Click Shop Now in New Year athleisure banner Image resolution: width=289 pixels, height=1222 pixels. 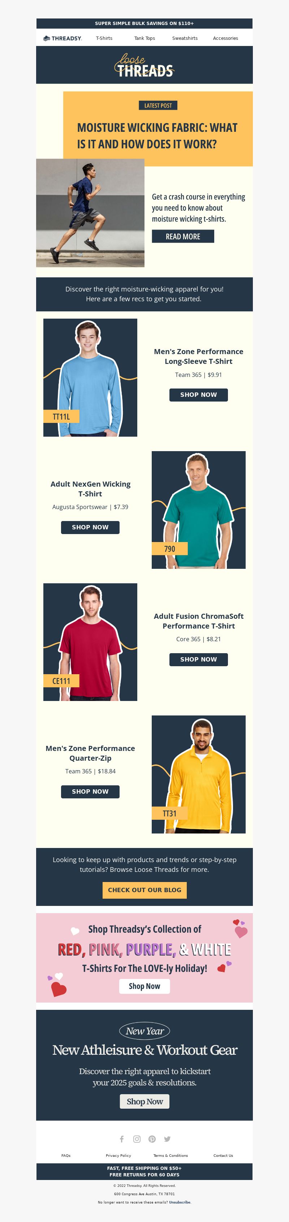click(x=144, y=1101)
